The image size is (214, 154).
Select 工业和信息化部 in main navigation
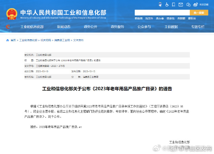point(32,27)
